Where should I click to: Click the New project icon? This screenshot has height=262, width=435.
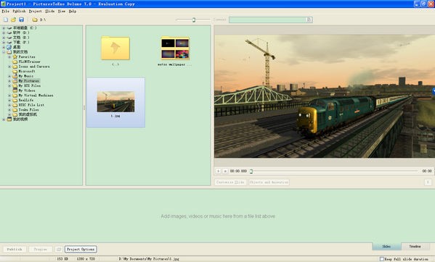click(6, 20)
